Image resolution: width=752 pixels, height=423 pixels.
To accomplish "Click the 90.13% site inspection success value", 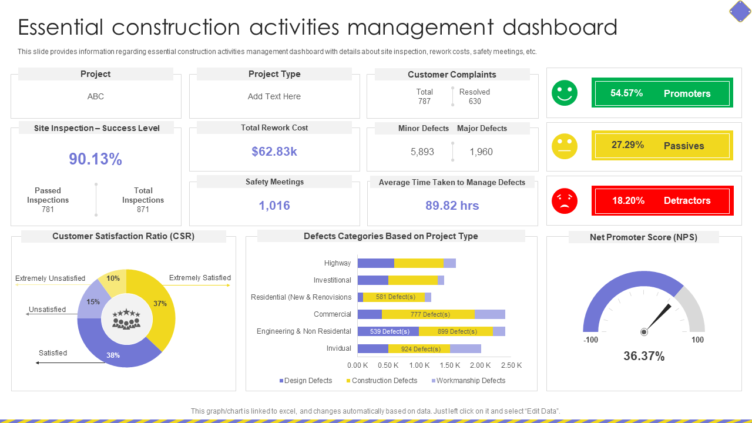I will click(96, 159).
